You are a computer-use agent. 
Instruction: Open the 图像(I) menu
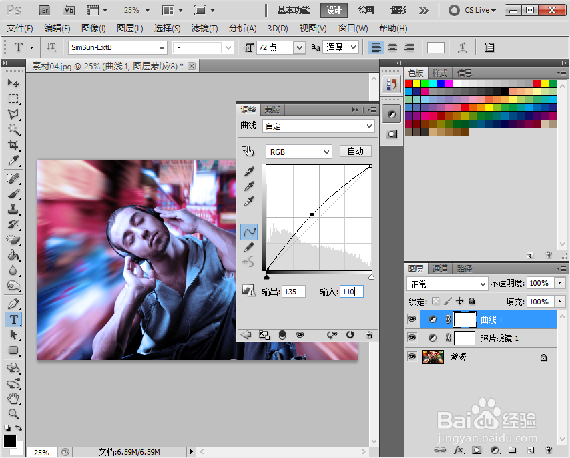point(93,28)
